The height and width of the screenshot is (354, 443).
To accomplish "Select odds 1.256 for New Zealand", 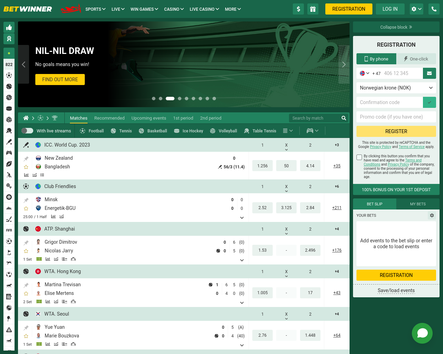I will coord(262,166).
